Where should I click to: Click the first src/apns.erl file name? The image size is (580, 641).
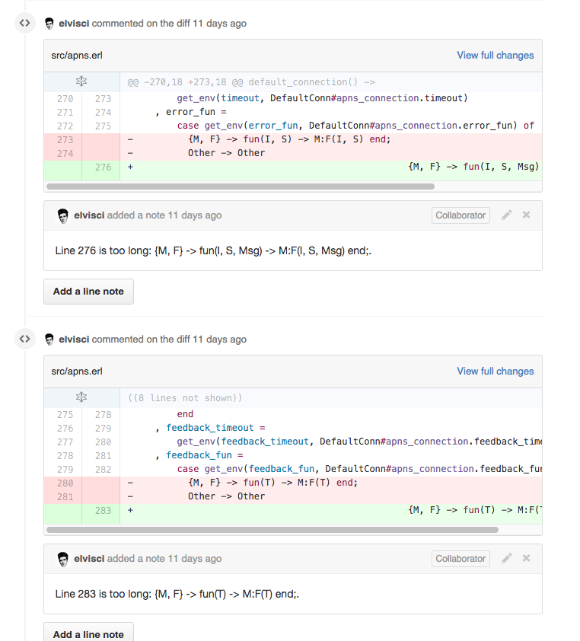(x=77, y=56)
